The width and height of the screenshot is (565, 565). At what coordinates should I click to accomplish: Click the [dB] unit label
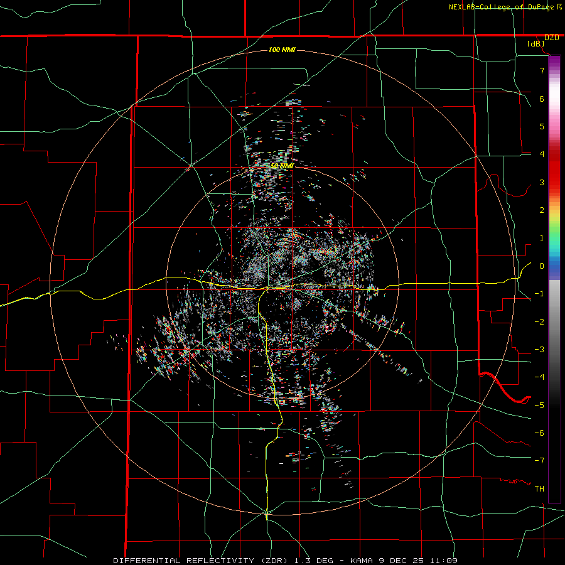tap(536, 44)
